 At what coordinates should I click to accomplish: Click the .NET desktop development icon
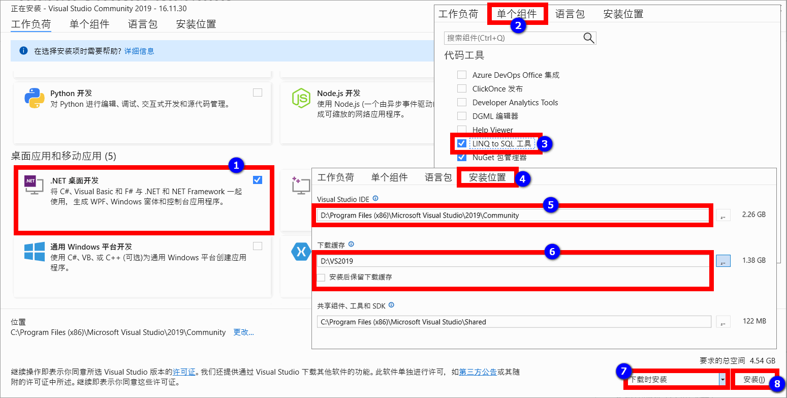[x=34, y=186]
